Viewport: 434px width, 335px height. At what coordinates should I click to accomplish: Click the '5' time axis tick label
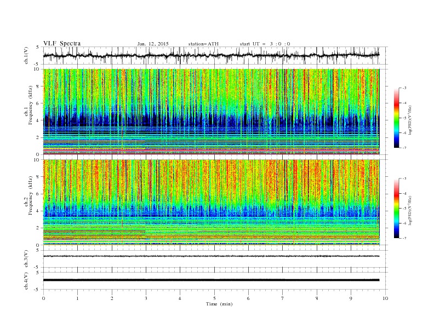click(x=214, y=298)
